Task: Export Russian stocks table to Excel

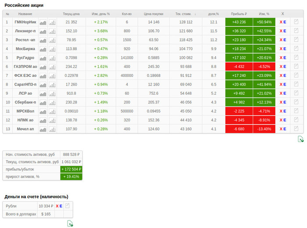Action: point(300,139)
